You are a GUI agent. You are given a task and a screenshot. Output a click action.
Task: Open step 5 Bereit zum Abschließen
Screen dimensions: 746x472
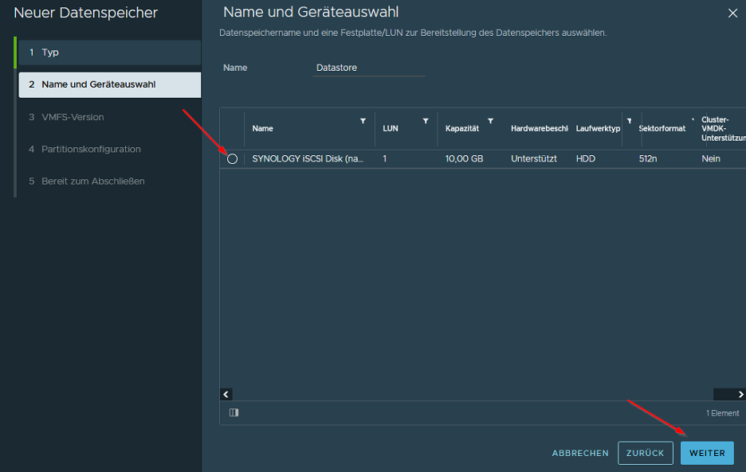pyautogui.click(x=109, y=181)
